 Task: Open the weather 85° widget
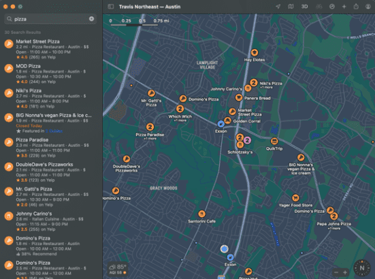pos(118,269)
